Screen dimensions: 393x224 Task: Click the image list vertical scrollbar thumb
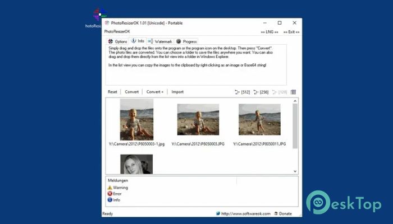[295, 126]
